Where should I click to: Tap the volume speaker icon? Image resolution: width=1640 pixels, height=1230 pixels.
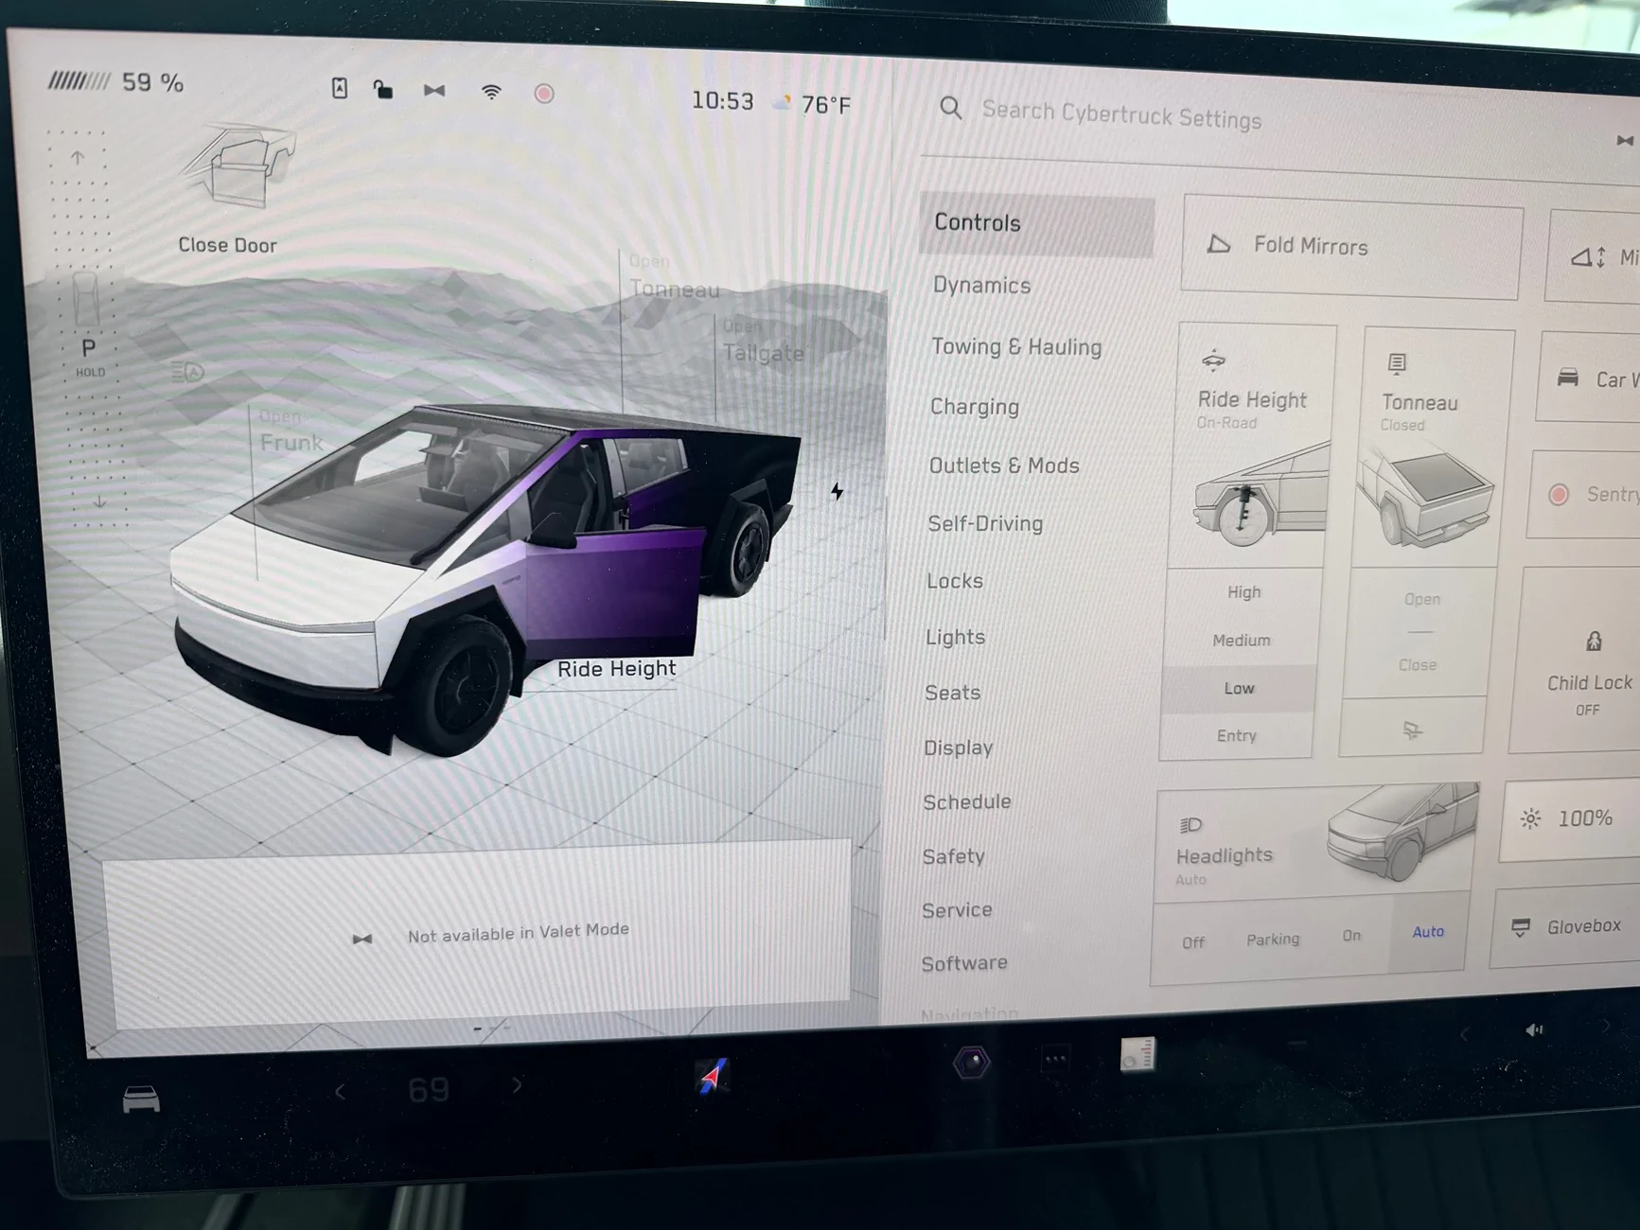pyautogui.click(x=1534, y=1029)
